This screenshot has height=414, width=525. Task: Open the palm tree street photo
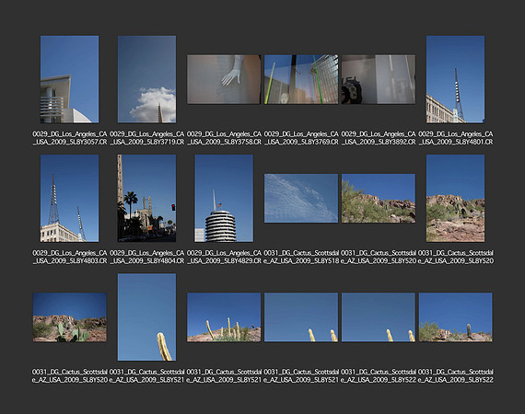pyautogui.click(x=146, y=198)
